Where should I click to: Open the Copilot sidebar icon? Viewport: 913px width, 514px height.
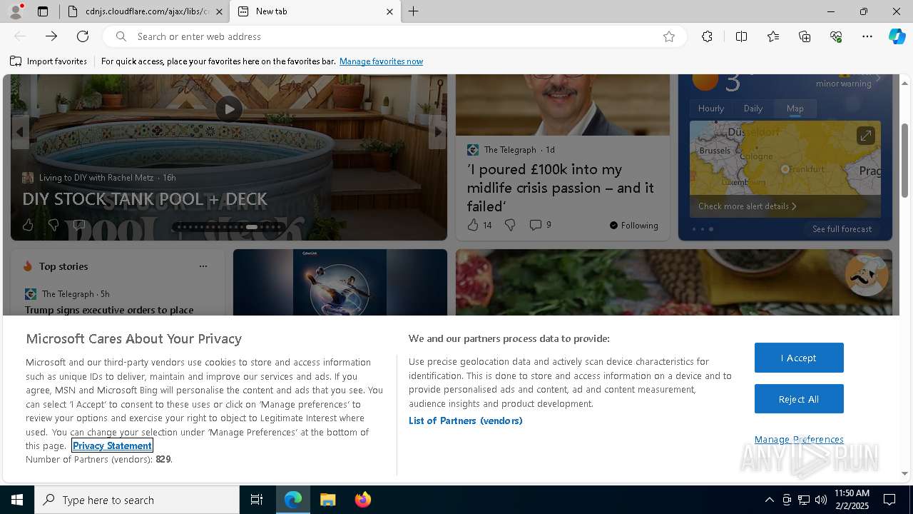pos(897,36)
